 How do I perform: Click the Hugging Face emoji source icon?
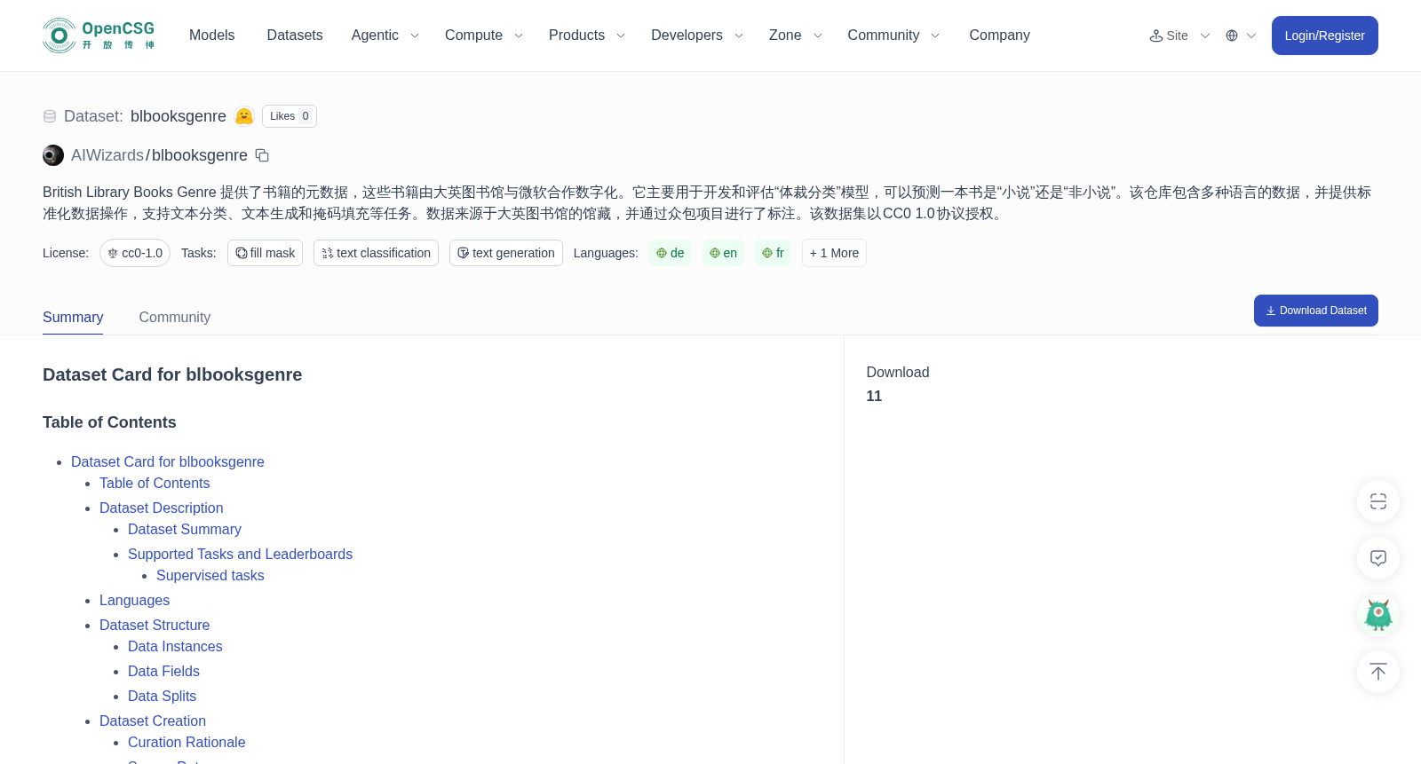click(244, 116)
